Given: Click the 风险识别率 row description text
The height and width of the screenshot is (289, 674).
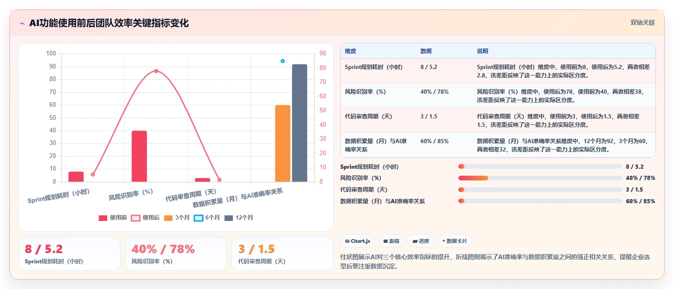Looking at the screenshot, I should click(x=561, y=96).
